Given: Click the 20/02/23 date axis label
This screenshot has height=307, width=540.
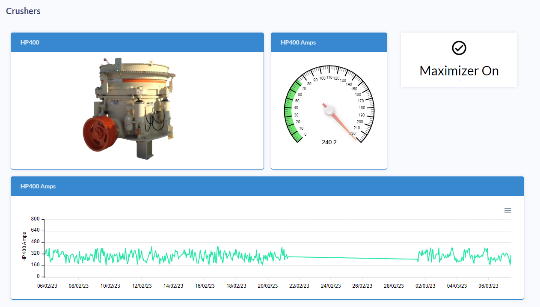Looking at the screenshot, I should (267, 286).
